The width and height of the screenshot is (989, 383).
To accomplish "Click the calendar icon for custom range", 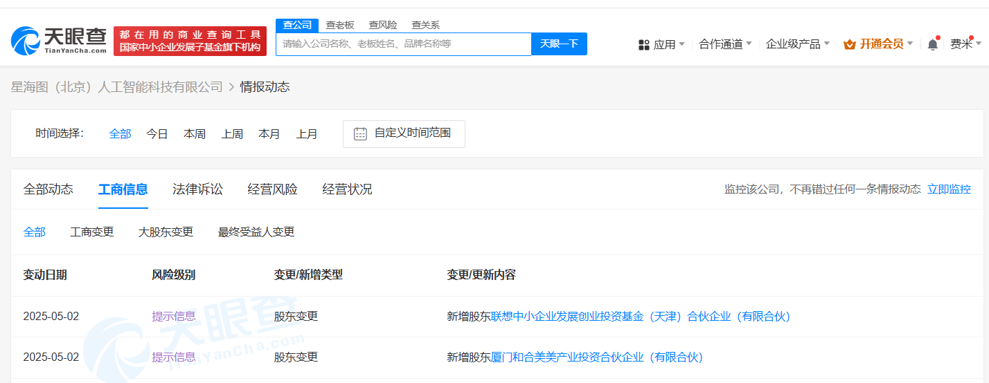I will click(360, 133).
